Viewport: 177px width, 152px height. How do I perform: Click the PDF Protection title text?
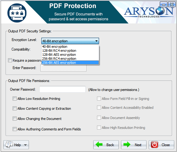point(73,6)
